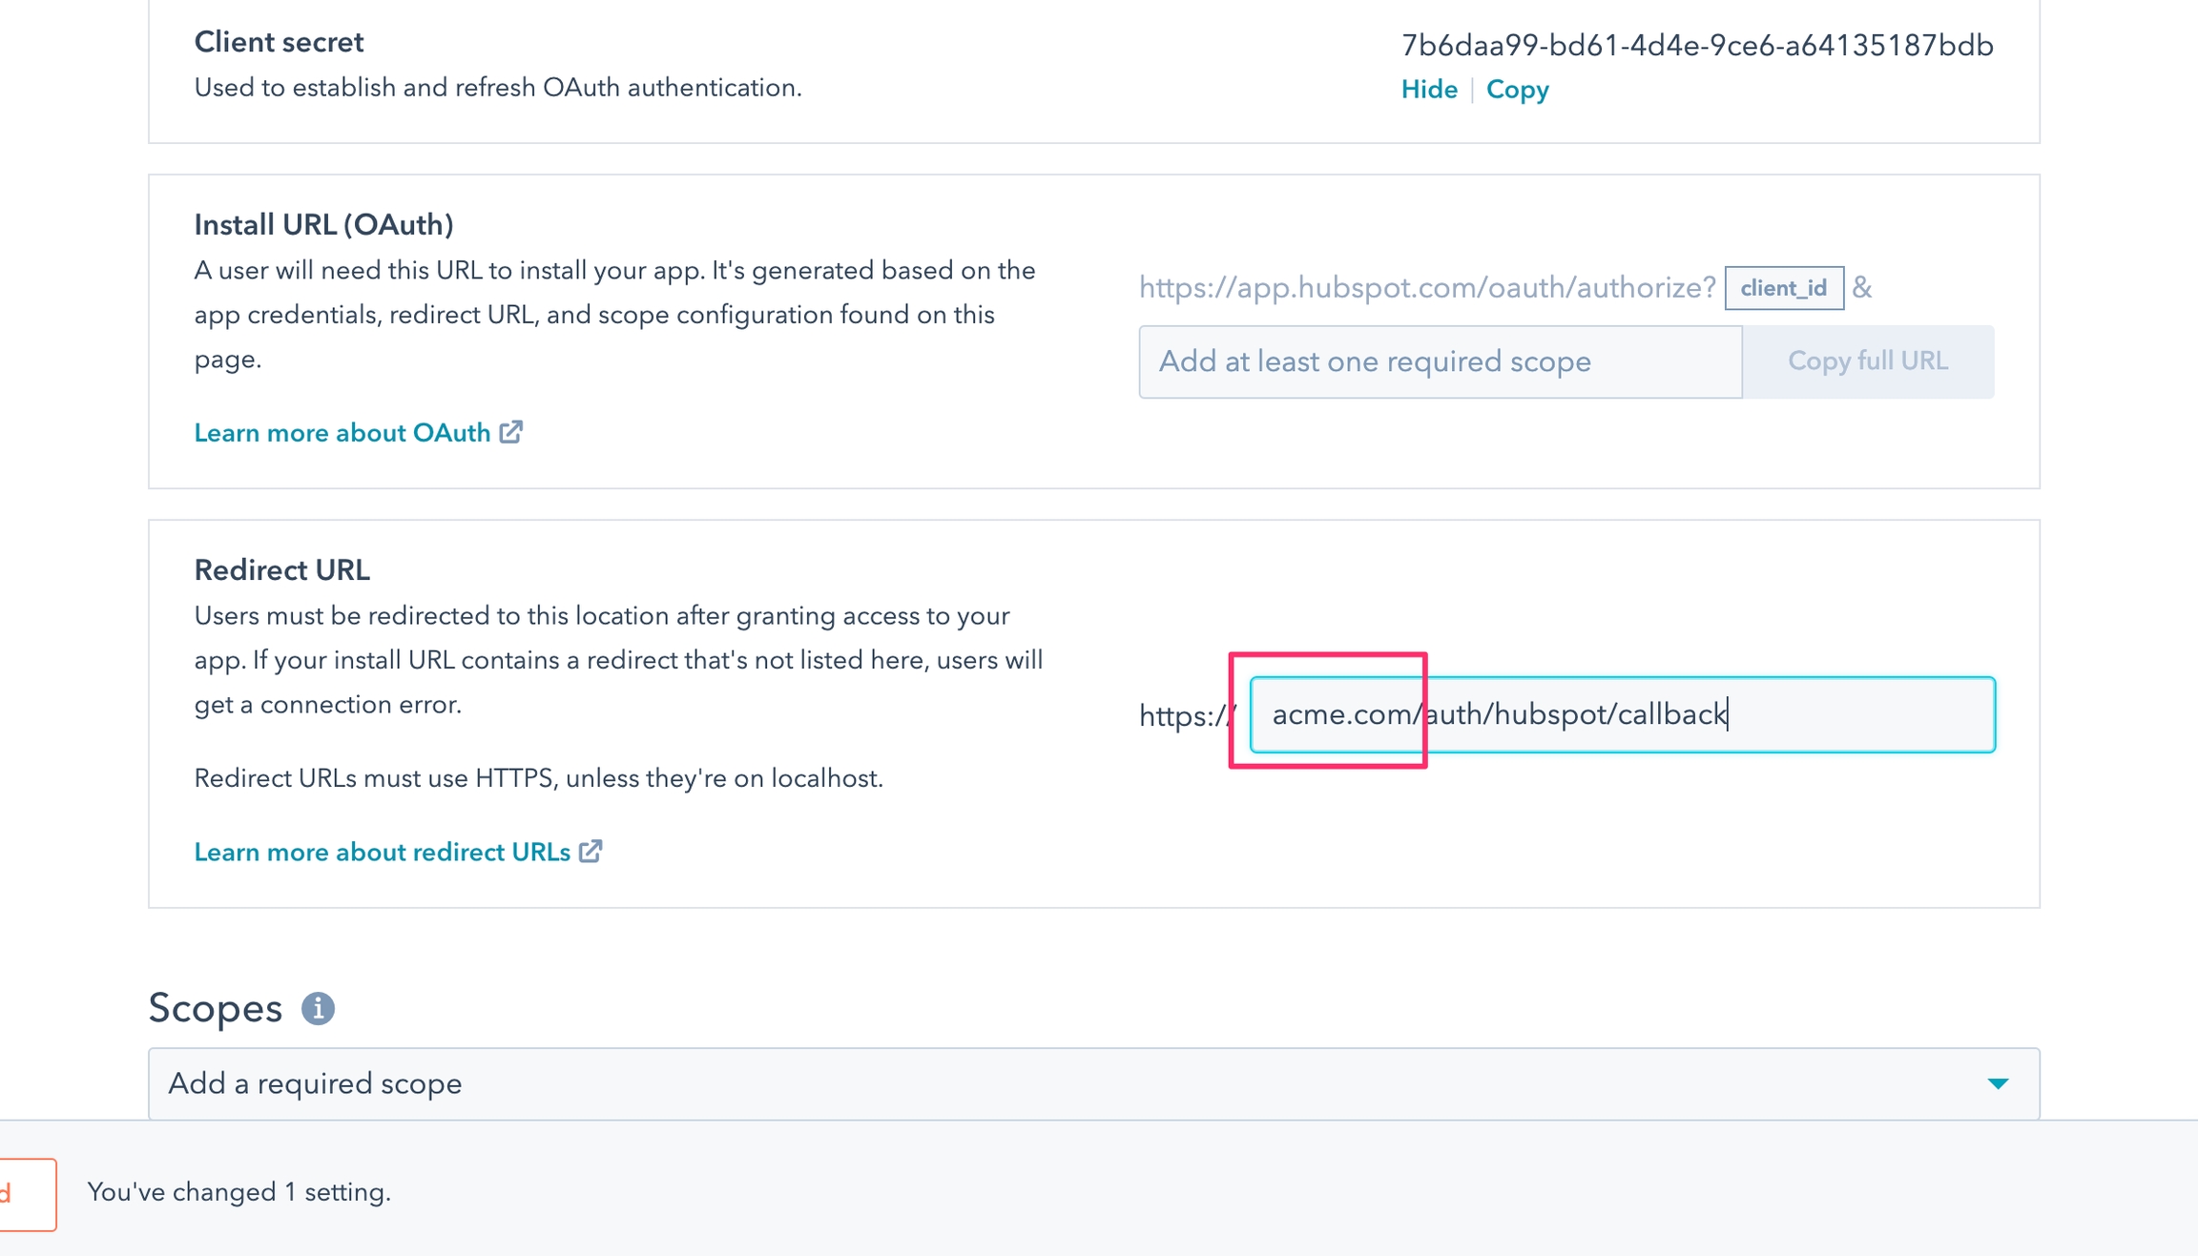
Task: Click the client_id tag in install URL
Action: (1783, 288)
